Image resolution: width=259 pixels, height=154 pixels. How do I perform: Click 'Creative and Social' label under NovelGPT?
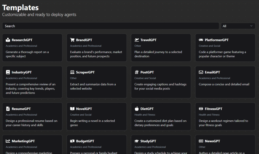click(81, 115)
